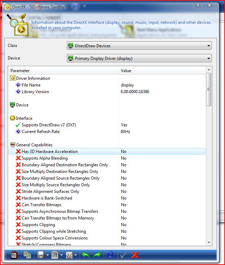Select the Can Transfer Bitmaps row

pos(107,205)
